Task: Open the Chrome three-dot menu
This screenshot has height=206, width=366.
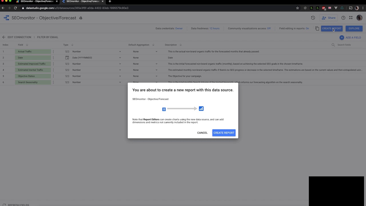Action: (363, 8)
